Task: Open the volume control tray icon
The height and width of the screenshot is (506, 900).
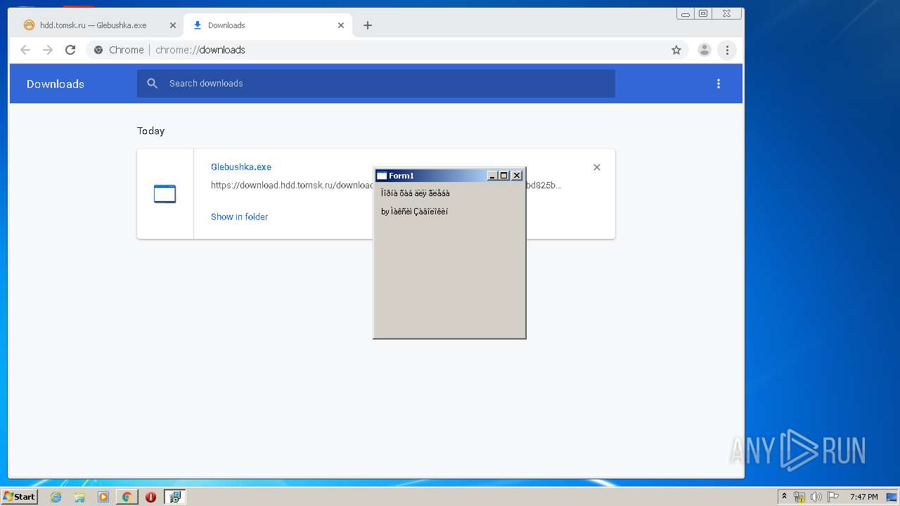Action: tap(816, 497)
